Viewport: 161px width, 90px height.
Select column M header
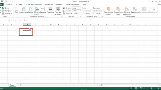(98, 24)
